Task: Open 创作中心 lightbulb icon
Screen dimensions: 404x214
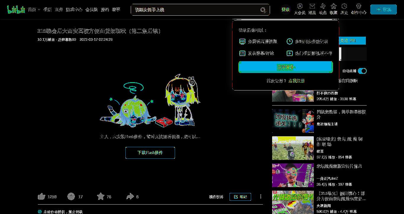Action: [358, 6]
